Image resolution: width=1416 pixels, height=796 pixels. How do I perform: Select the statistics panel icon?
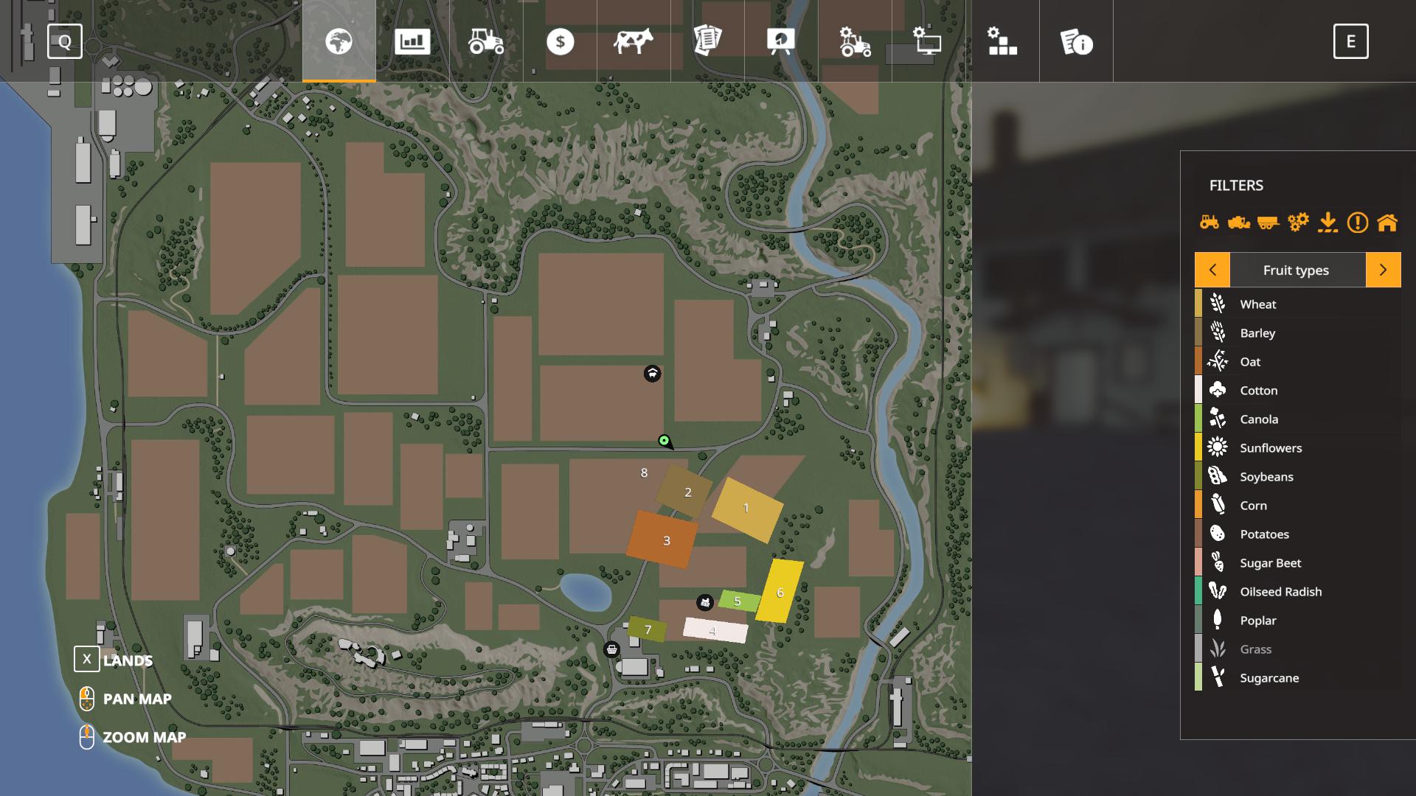point(412,41)
